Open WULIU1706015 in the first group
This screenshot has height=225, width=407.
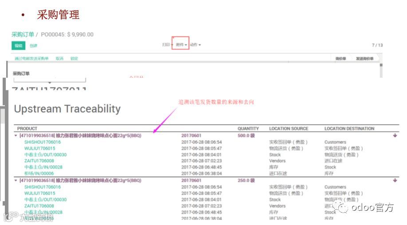coord(40,148)
